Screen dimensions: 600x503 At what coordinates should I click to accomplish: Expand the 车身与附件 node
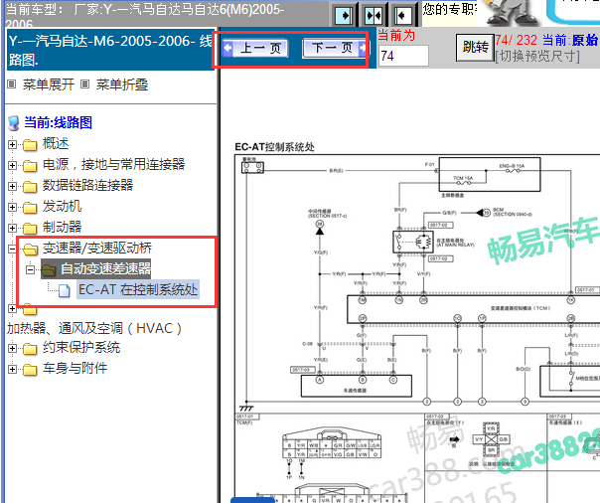12,369
